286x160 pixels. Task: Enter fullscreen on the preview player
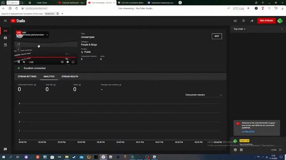(x=73, y=62)
